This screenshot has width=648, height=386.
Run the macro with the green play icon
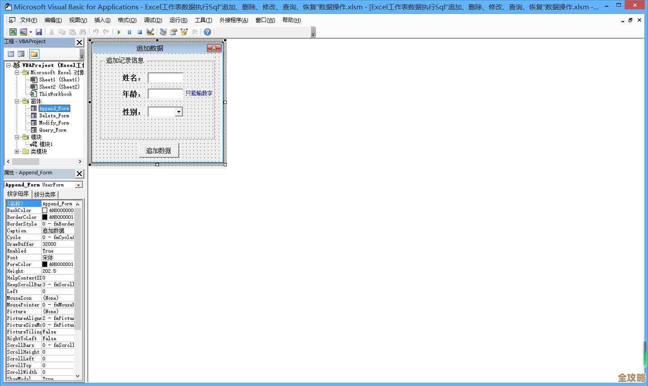pyautogui.click(x=119, y=32)
